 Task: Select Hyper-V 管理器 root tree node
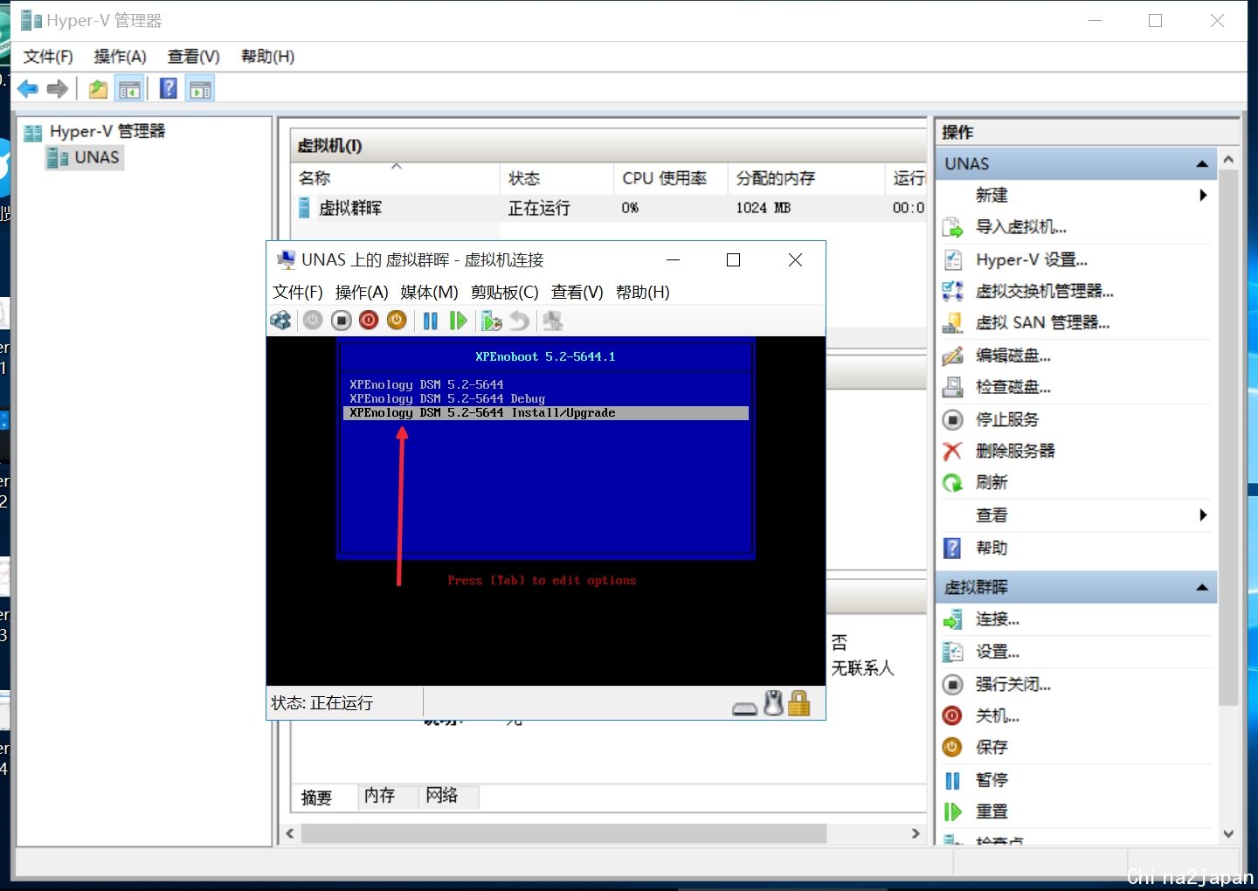click(107, 131)
